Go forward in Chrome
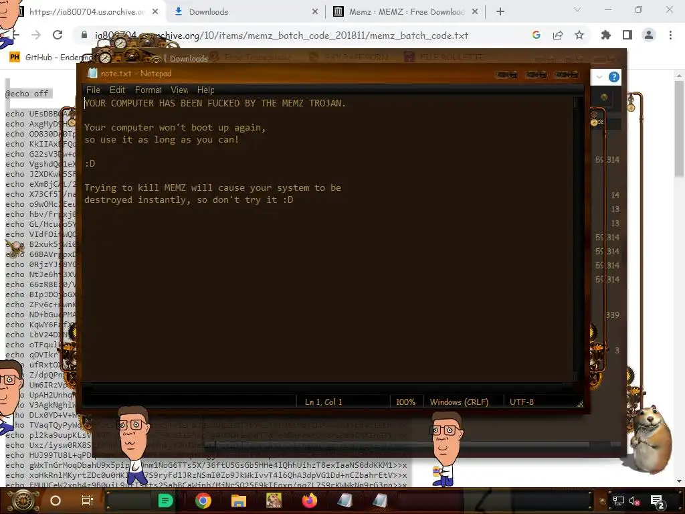Screen dimensions: 685x514 point(36,35)
